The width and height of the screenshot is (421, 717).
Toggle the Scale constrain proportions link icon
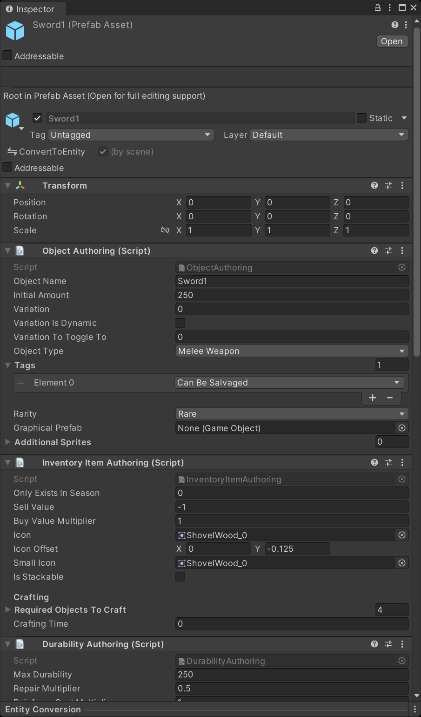click(165, 230)
